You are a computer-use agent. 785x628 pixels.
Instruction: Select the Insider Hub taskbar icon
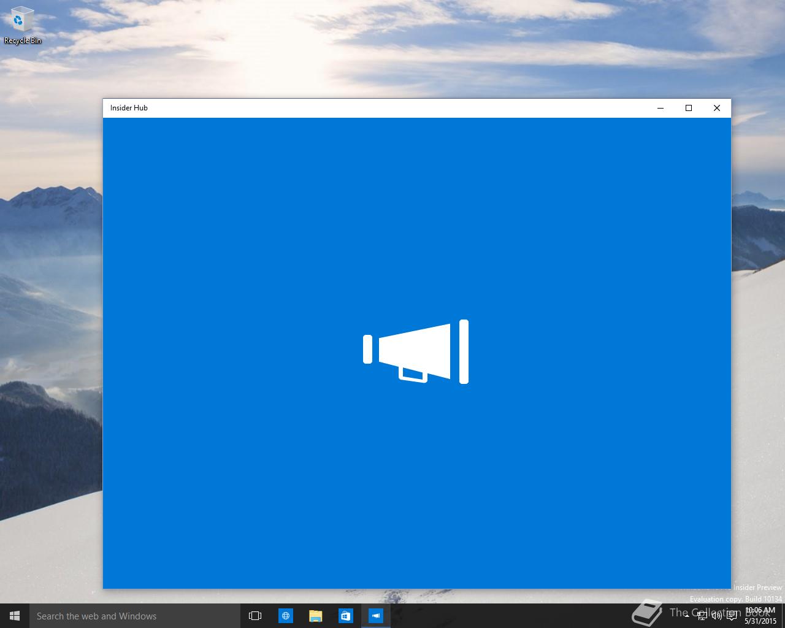(375, 616)
